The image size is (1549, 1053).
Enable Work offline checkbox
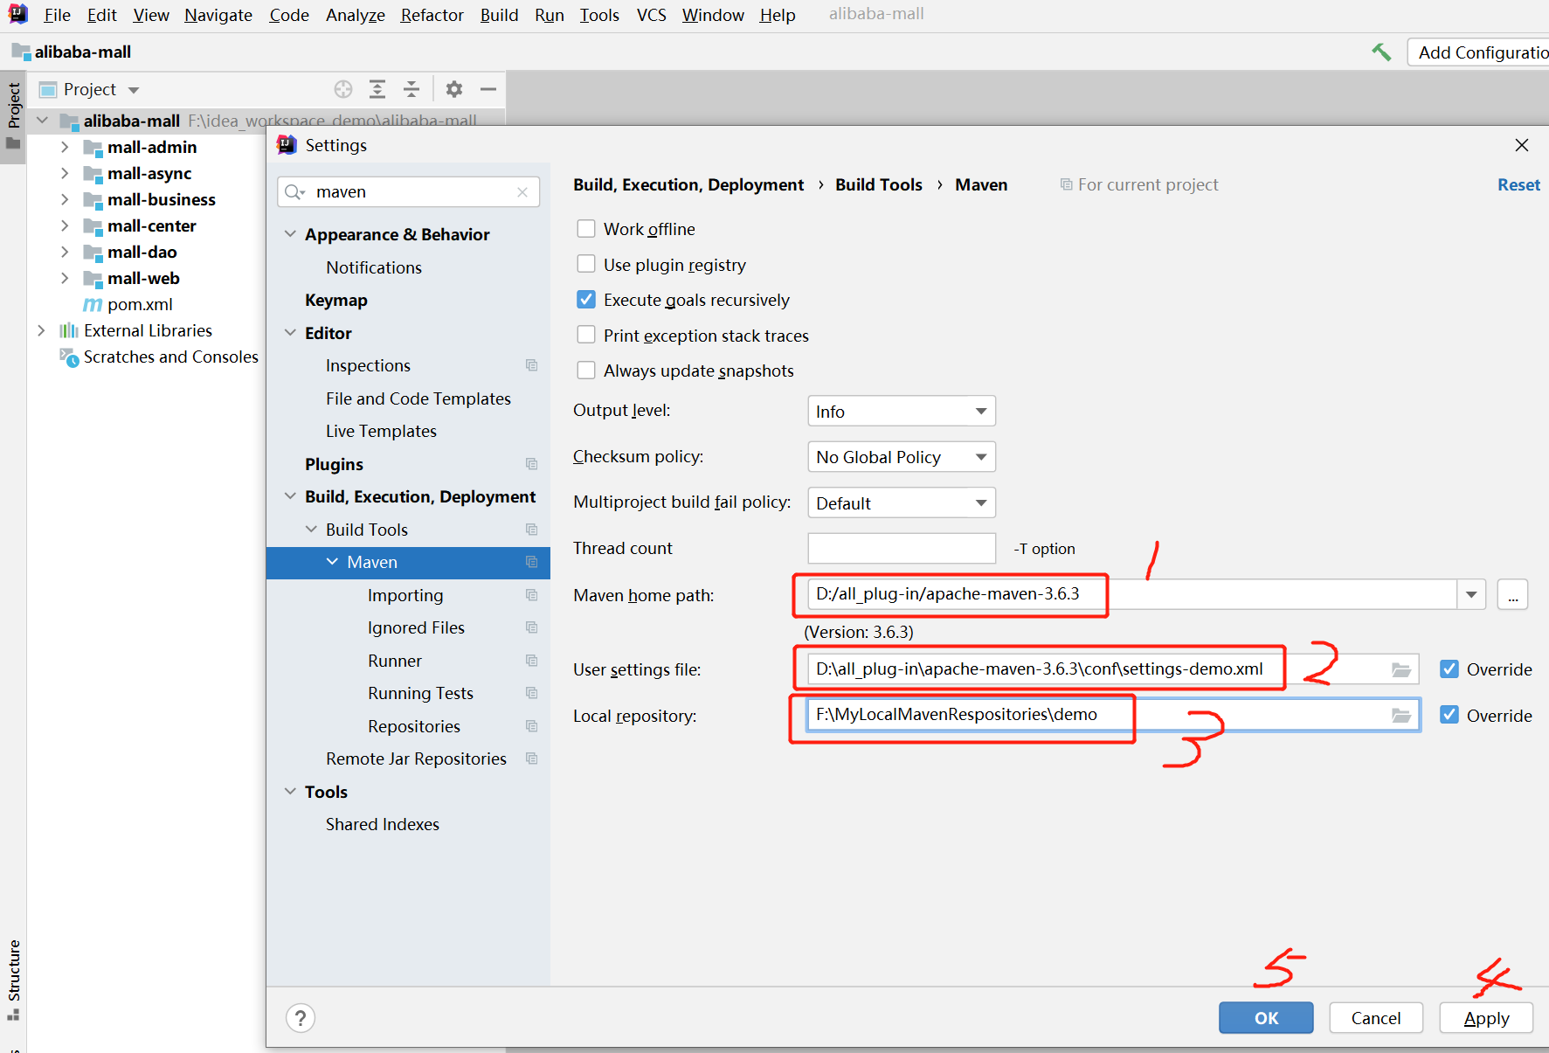point(586,229)
